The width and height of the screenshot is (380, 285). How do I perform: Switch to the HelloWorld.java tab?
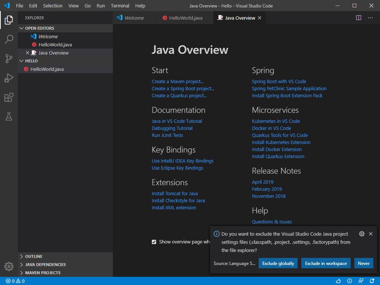(185, 18)
